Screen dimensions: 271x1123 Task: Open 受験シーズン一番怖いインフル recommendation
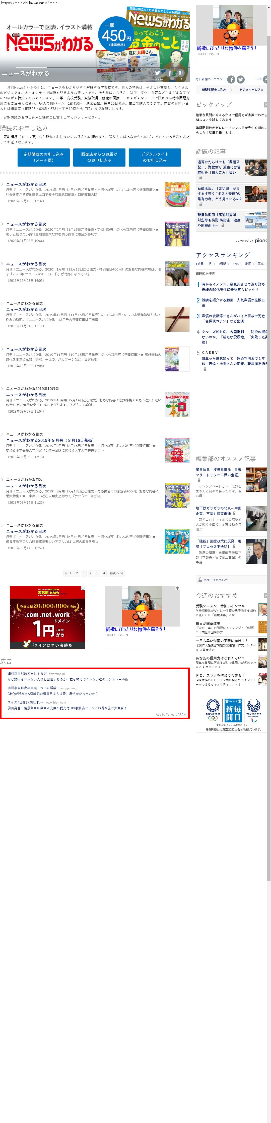tap(220, 606)
